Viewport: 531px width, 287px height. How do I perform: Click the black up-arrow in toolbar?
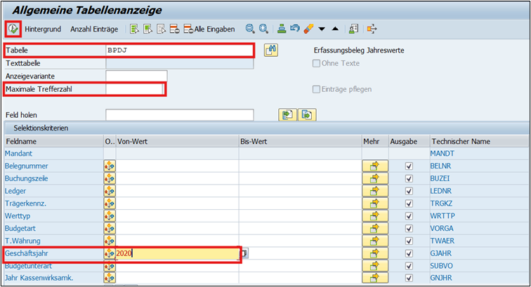(x=335, y=29)
